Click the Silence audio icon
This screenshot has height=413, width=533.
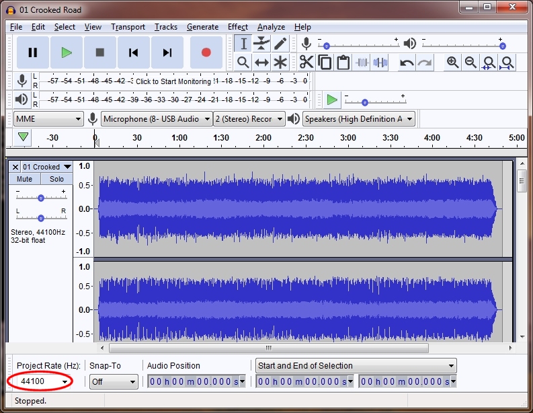tap(380, 63)
